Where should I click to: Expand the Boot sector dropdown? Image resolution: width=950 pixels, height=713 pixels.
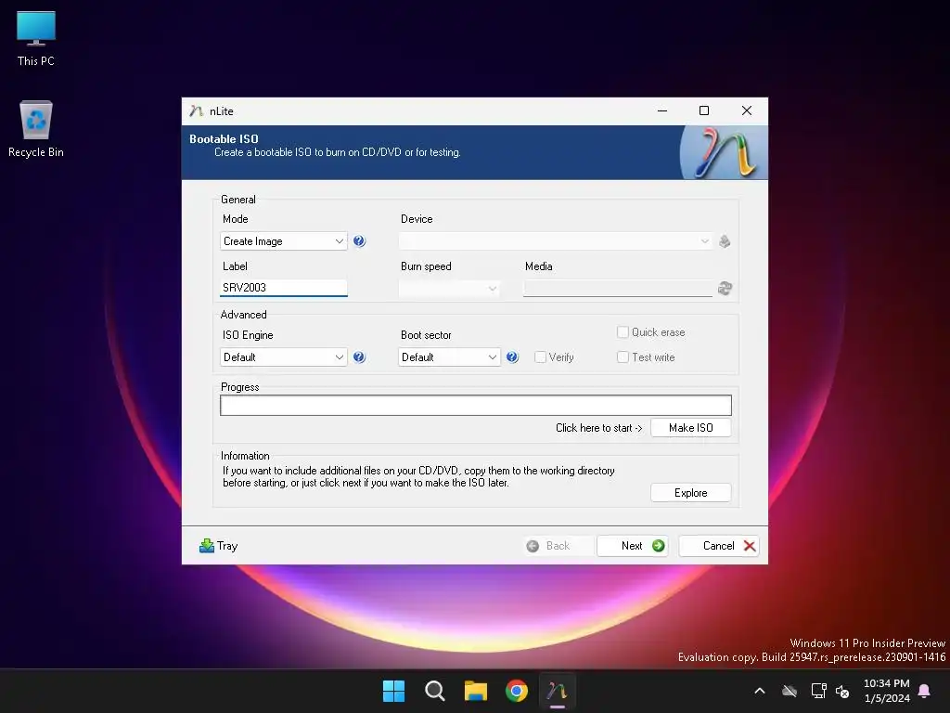pos(449,357)
